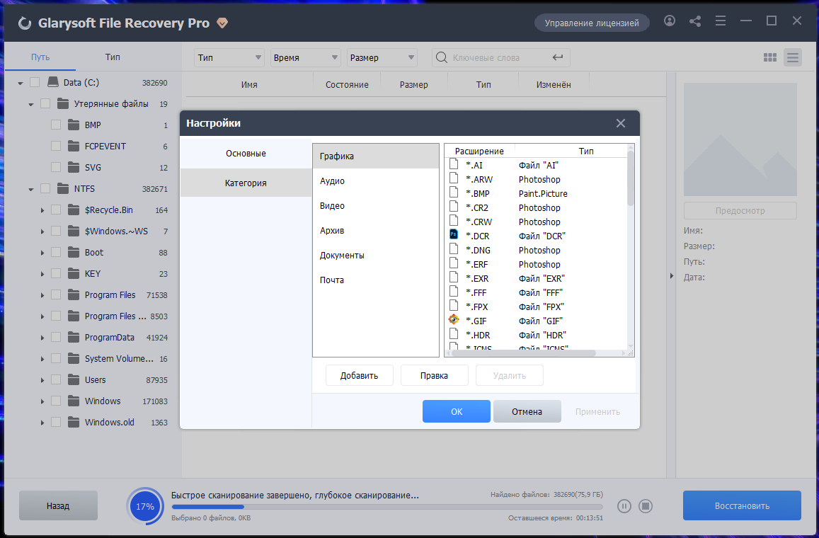
Task: Expand the ProgramData folder
Action: pos(42,338)
